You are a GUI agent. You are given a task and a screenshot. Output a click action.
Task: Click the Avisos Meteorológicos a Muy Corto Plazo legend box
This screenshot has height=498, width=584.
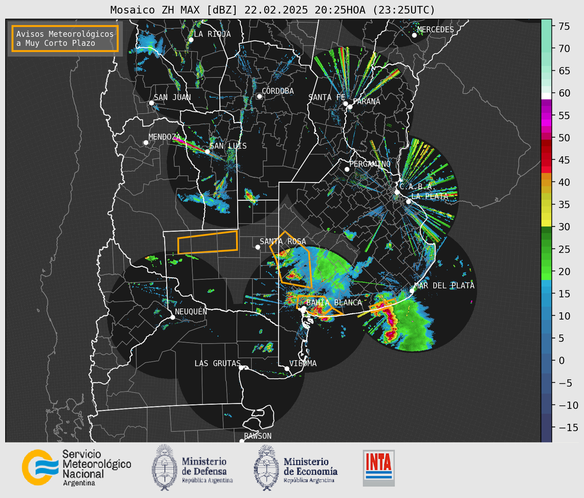tap(65, 38)
